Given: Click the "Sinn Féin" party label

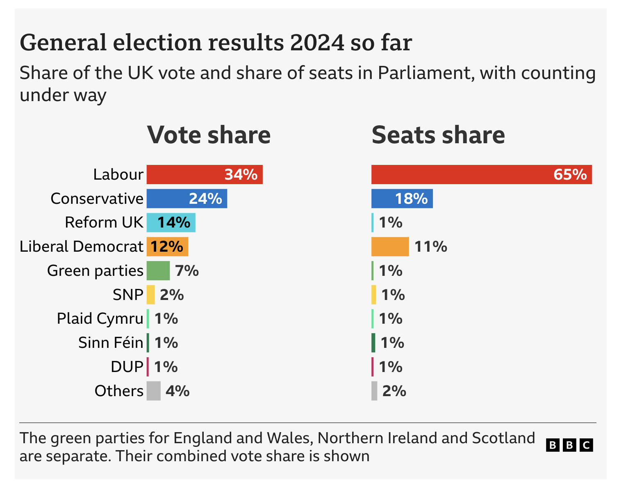Looking at the screenshot, I should pos(111,343).
